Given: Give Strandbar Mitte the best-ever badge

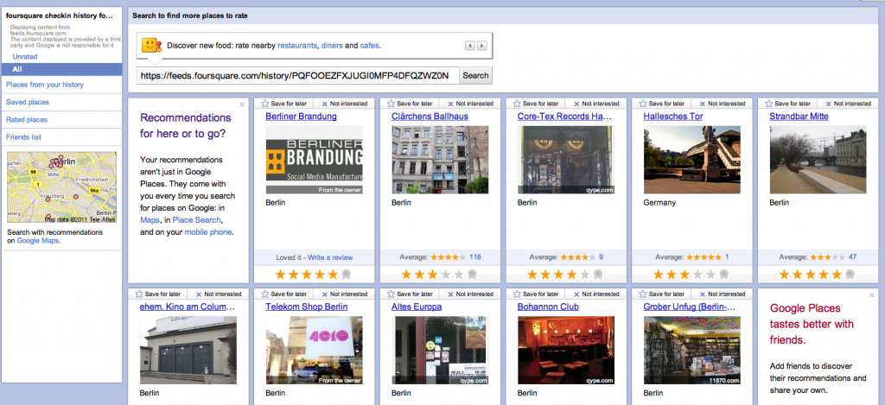Looking at the screenshot, I should click(850, 275).
